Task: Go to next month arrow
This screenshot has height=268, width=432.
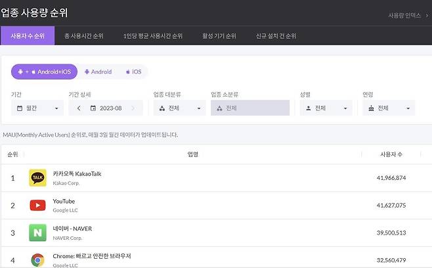Action: tap(133, 108)
